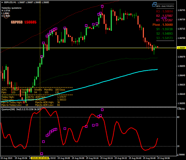
Task: Click the '19 Aug 04:40' time axis label
Action: [135, 158]
